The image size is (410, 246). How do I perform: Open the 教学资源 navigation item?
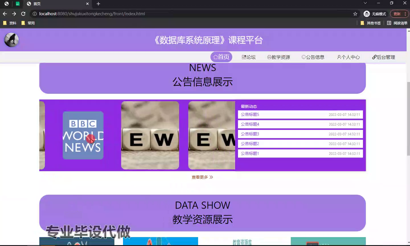pyautogui.click(x=278, y=57)
